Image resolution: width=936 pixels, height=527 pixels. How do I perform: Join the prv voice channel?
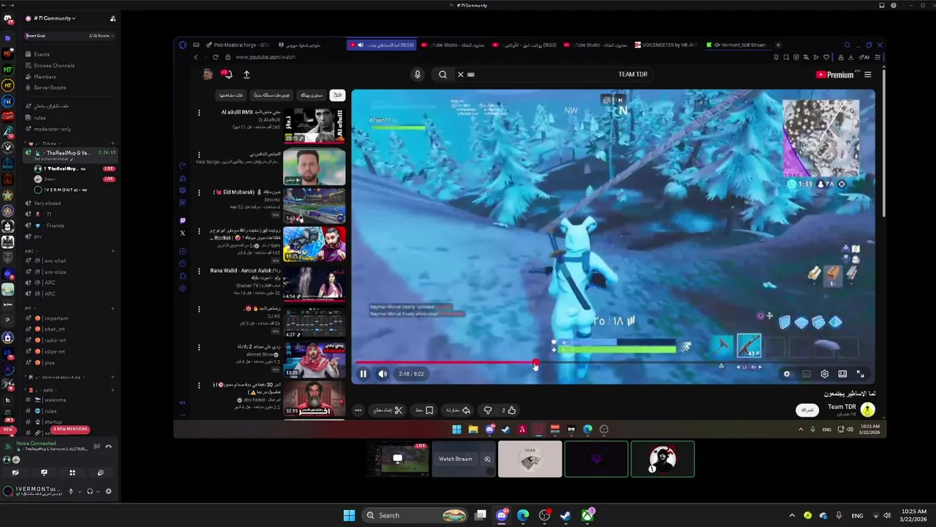[69, 236]
